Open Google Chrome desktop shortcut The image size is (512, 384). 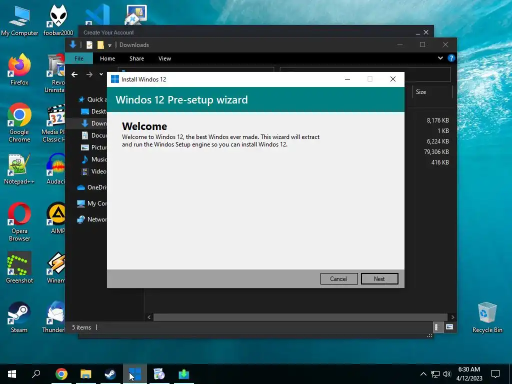(19, 123)
